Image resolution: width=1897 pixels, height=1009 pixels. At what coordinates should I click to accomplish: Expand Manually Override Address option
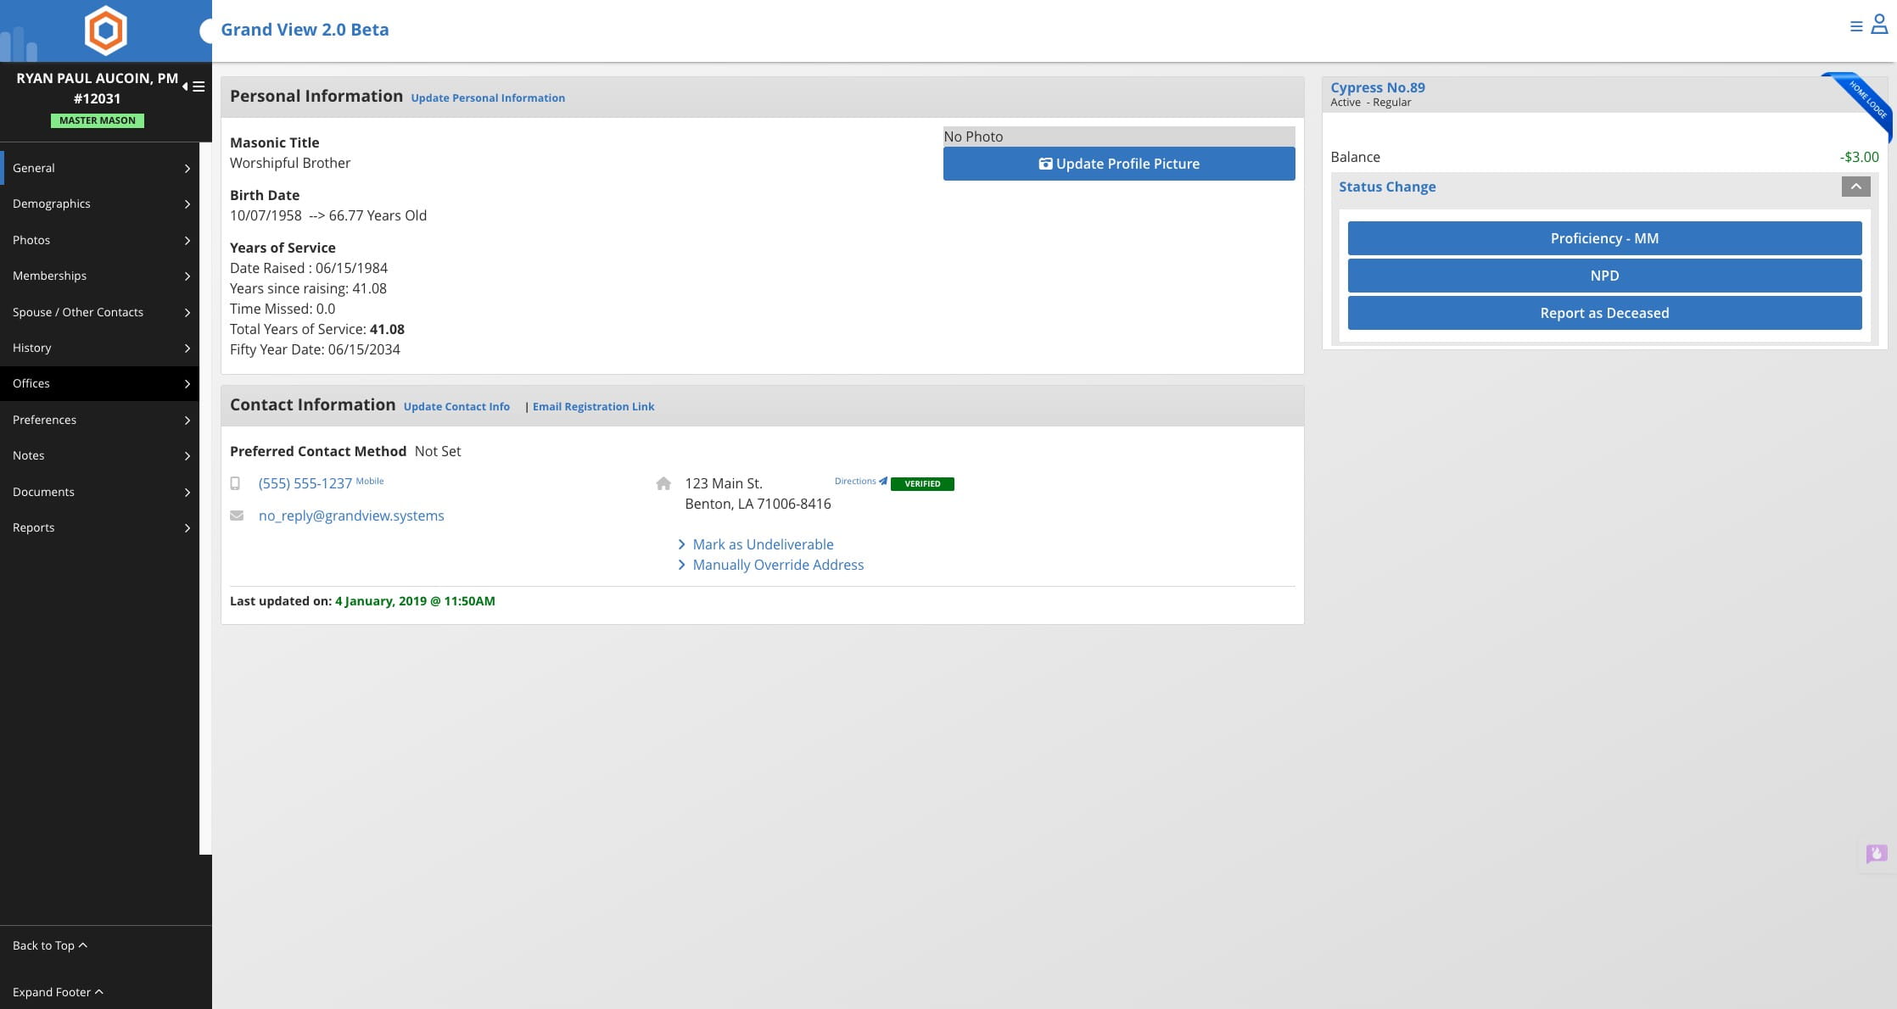click(777, 565)
